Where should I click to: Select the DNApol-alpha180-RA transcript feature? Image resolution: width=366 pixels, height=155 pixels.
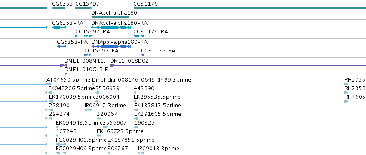pyautogui.click(x=111, y=27)
